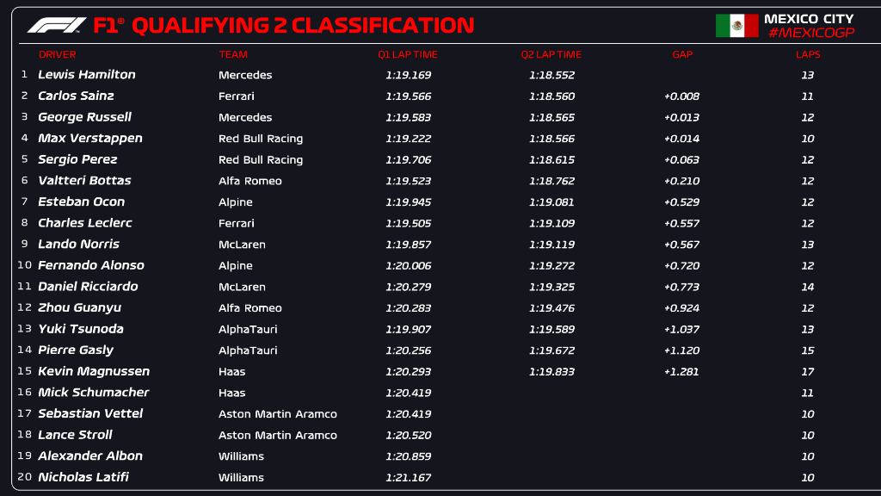Click the #MEXICOGP hashtag

810,33
